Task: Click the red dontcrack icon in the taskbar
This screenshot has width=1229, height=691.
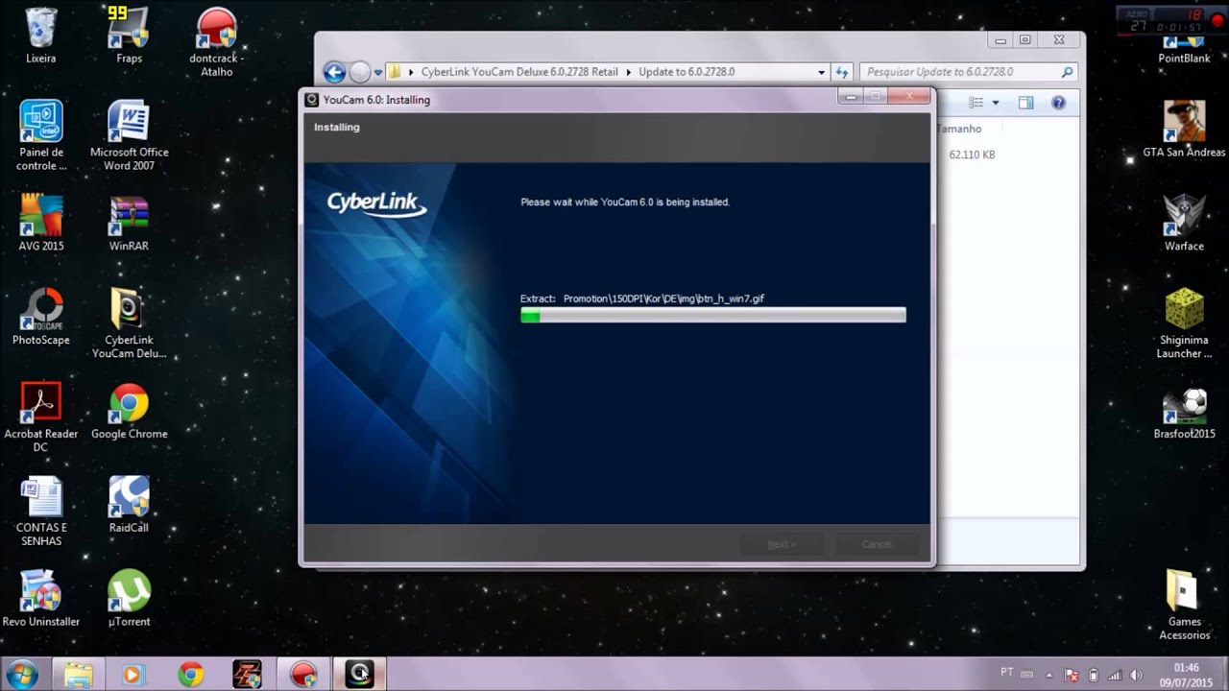Action: pyautogui.click(x=303, y=674)
